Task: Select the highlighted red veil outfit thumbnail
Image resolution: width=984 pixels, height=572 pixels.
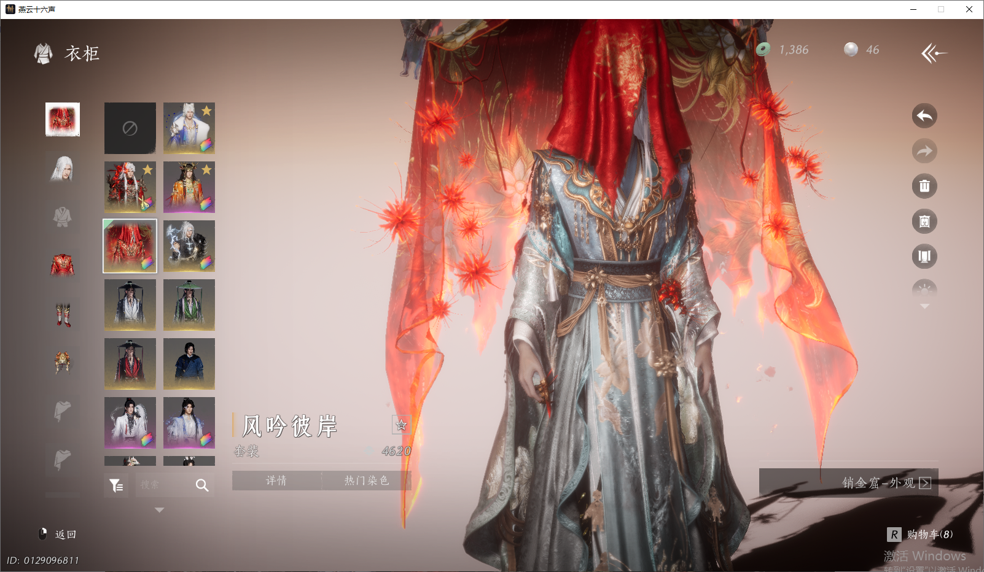Action: click(x=130, y=246)
